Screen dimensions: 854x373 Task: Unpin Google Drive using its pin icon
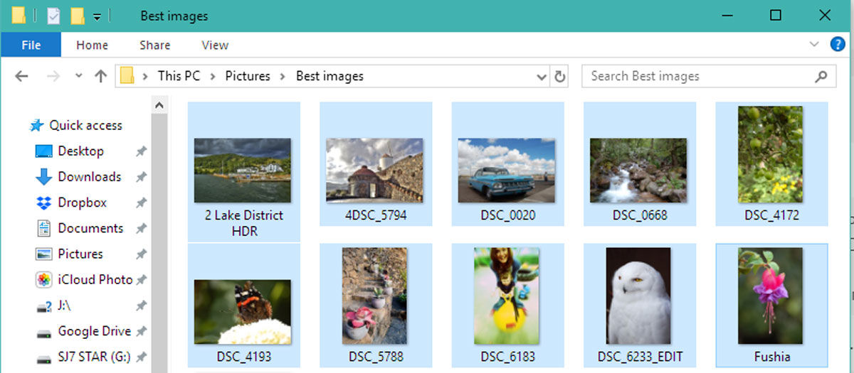click(141, 331)
